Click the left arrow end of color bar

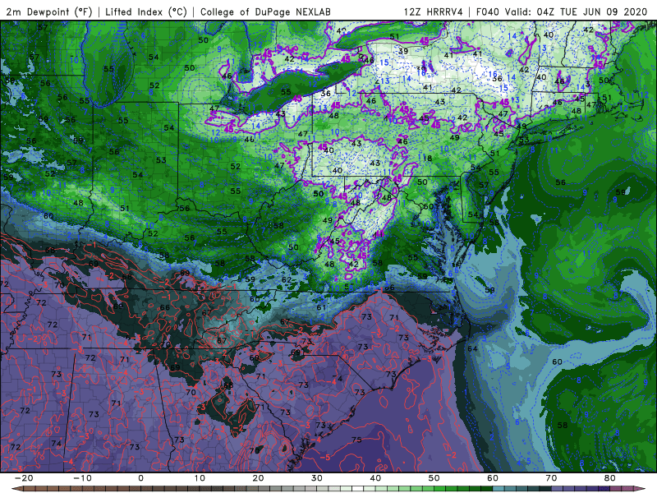coord(16,489)
